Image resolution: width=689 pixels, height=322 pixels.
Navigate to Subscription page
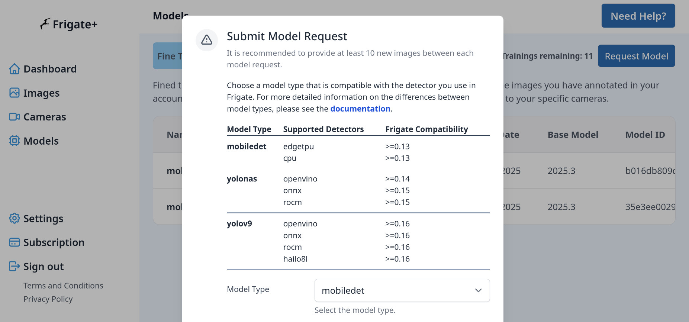coord(54,242)
